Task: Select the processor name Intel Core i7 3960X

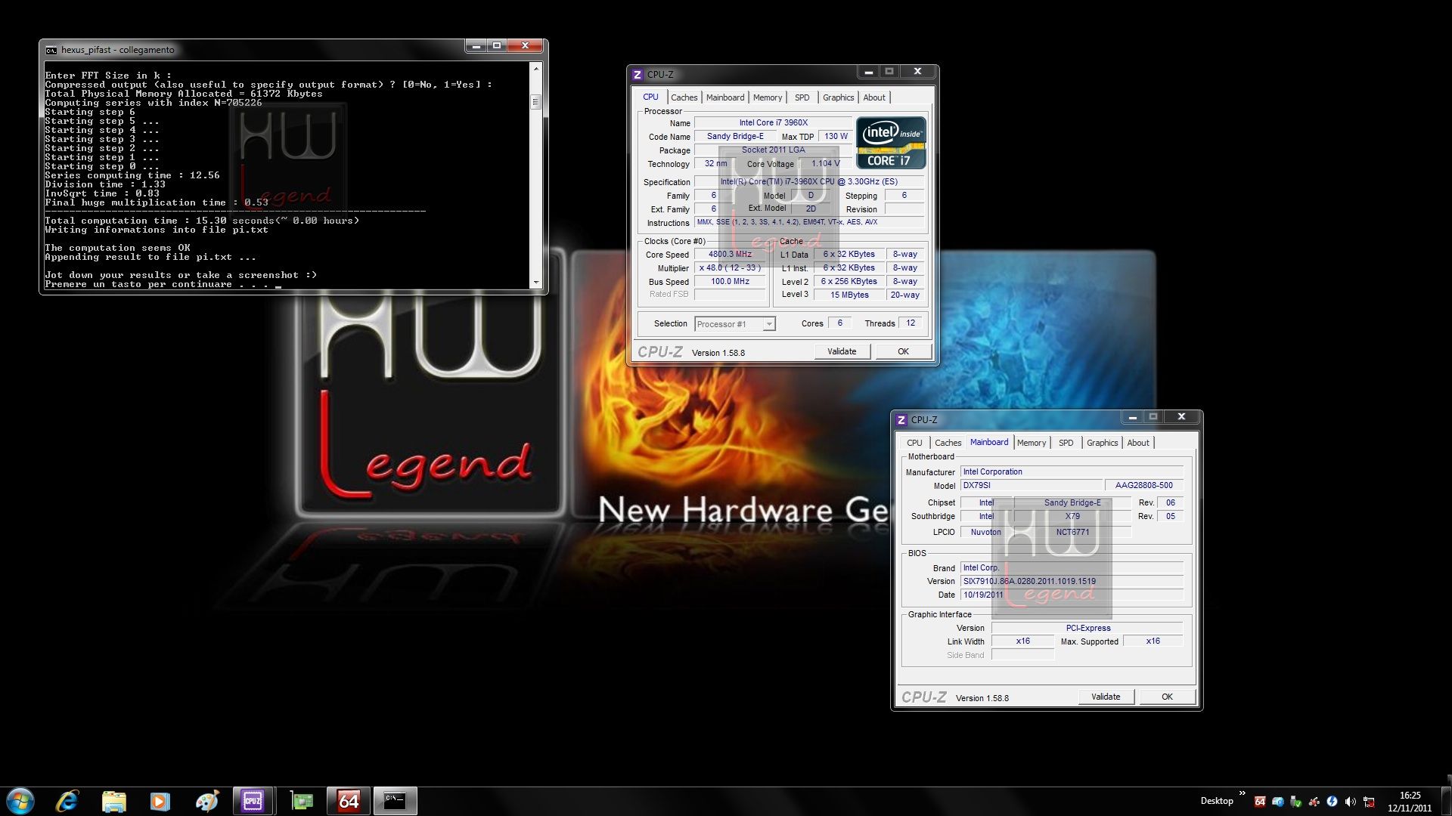Action: 773,122
